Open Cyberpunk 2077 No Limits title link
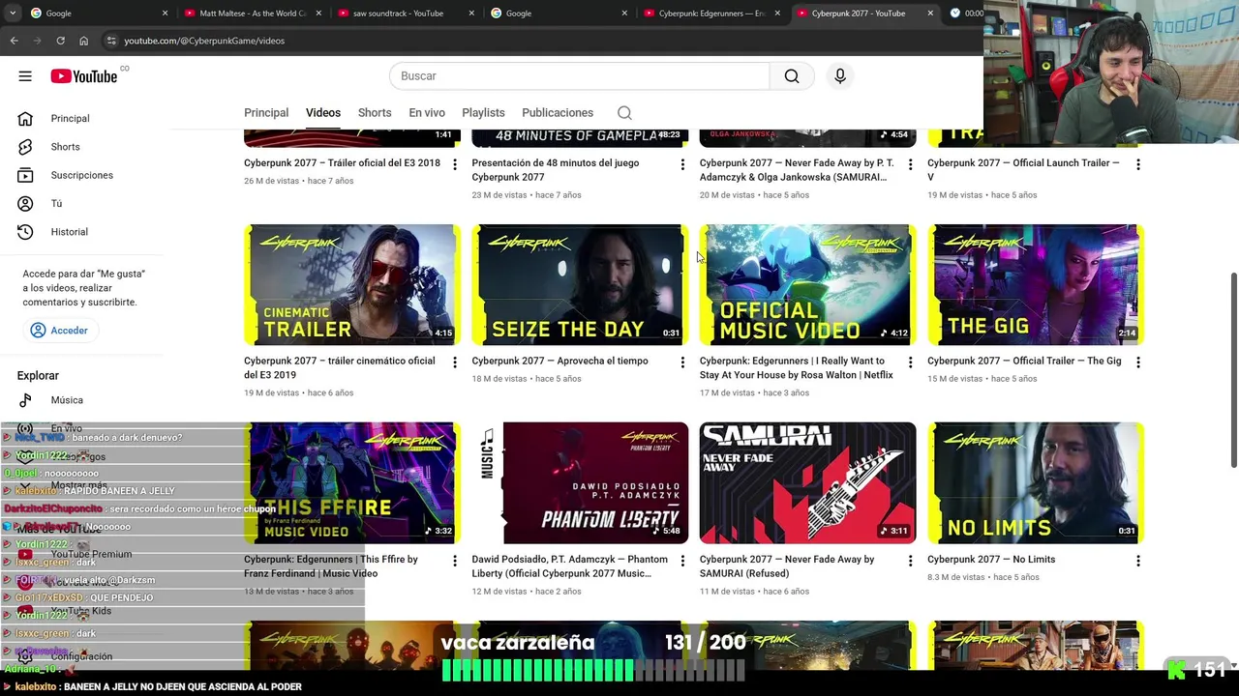 tap(991, 560)
